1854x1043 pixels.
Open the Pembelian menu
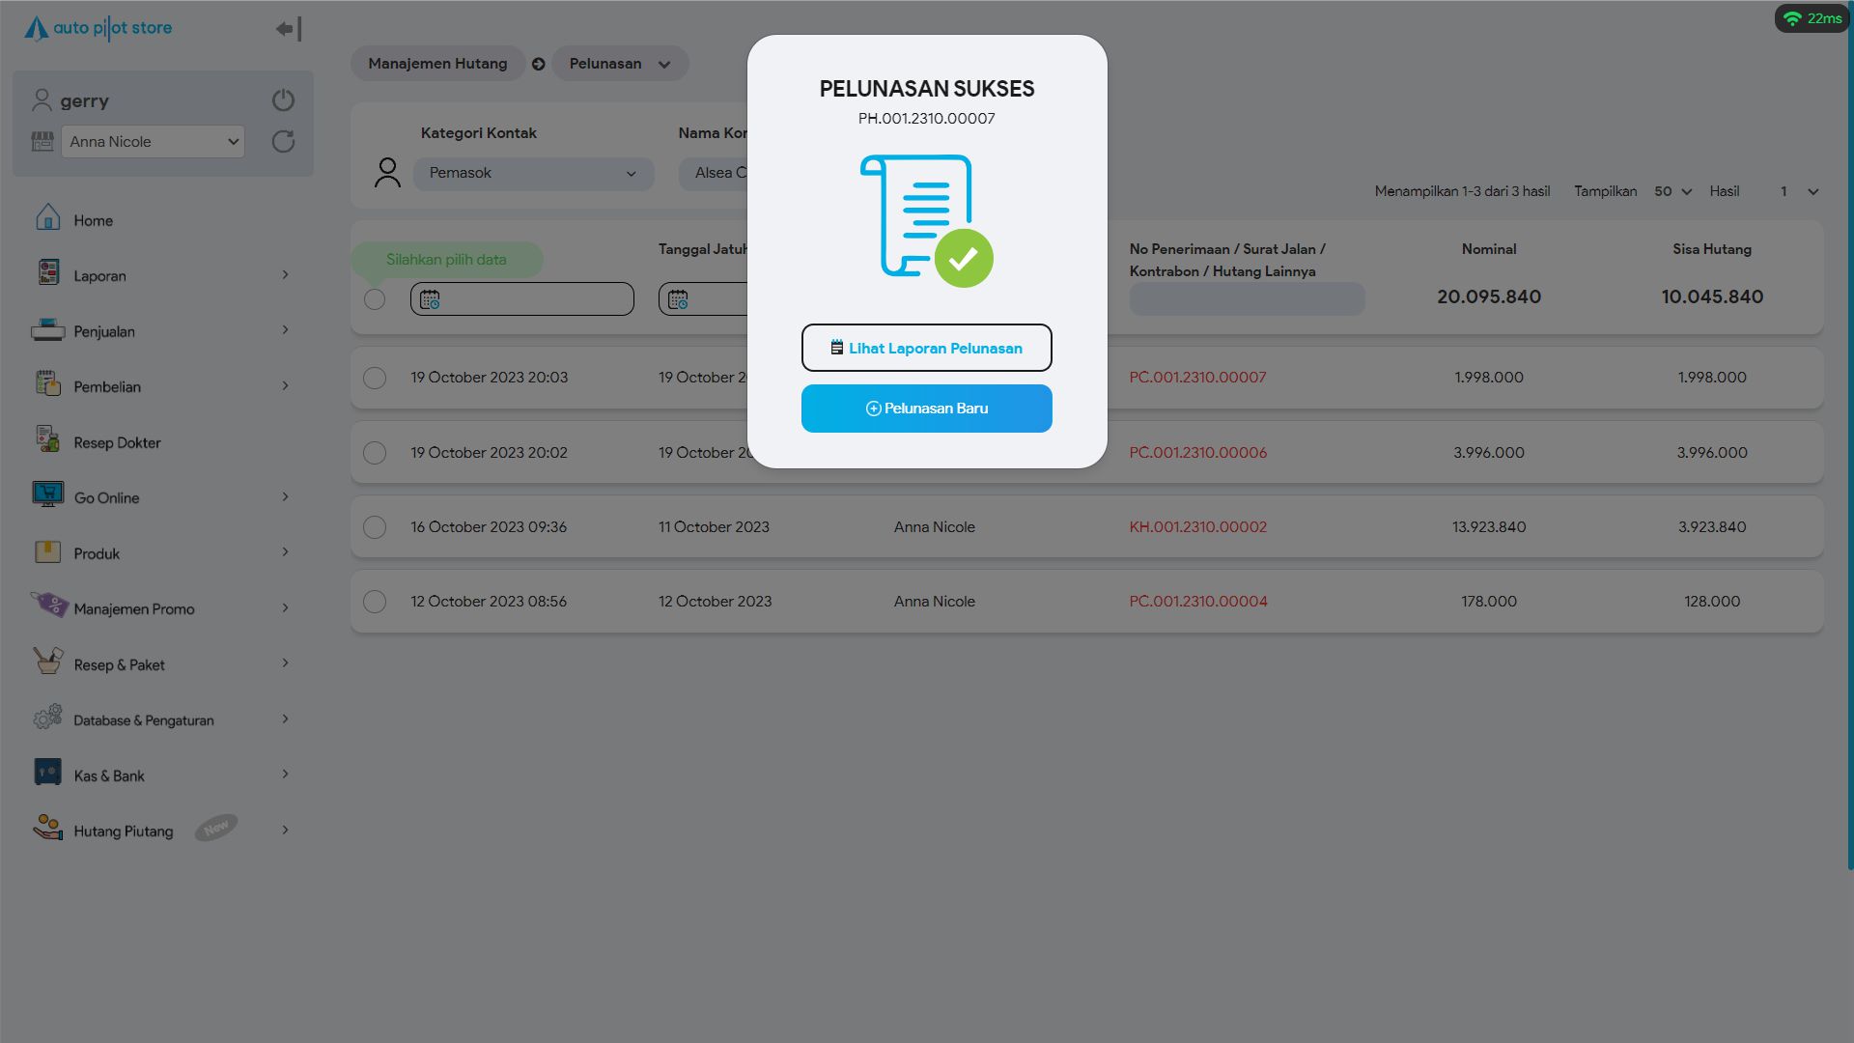pyautogui.click(x=106, y=387)
